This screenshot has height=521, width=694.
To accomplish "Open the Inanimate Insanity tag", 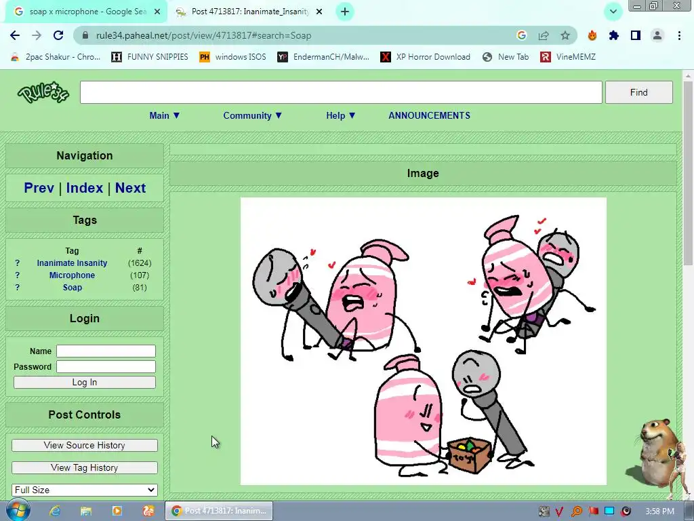I will pos(72,263).
